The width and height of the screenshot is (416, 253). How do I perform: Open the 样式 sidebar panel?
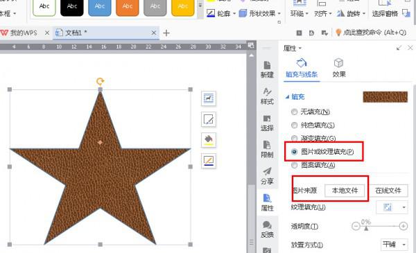tap(267, 96)
